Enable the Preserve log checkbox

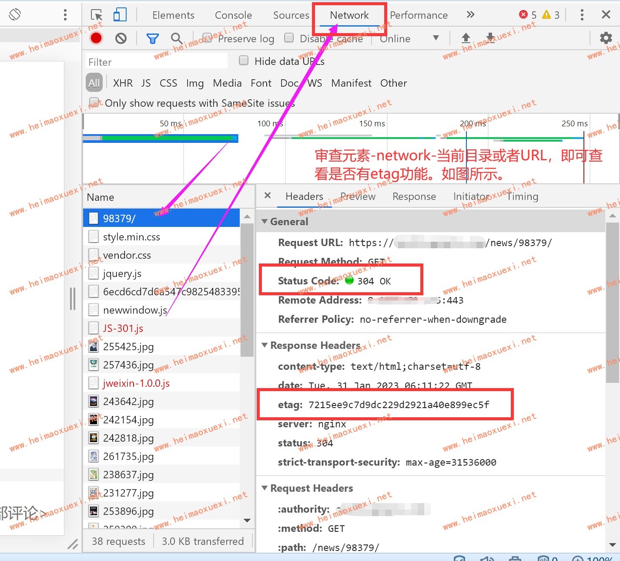[x=207, y=38]
